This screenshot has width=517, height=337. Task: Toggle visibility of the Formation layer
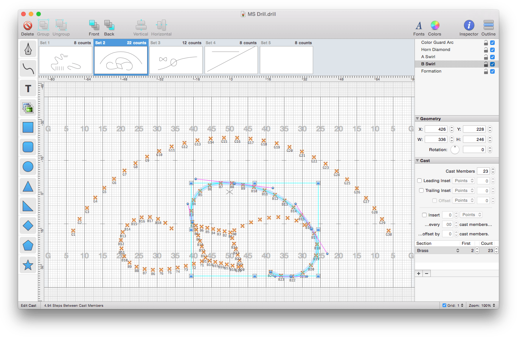tap(492, 71)
